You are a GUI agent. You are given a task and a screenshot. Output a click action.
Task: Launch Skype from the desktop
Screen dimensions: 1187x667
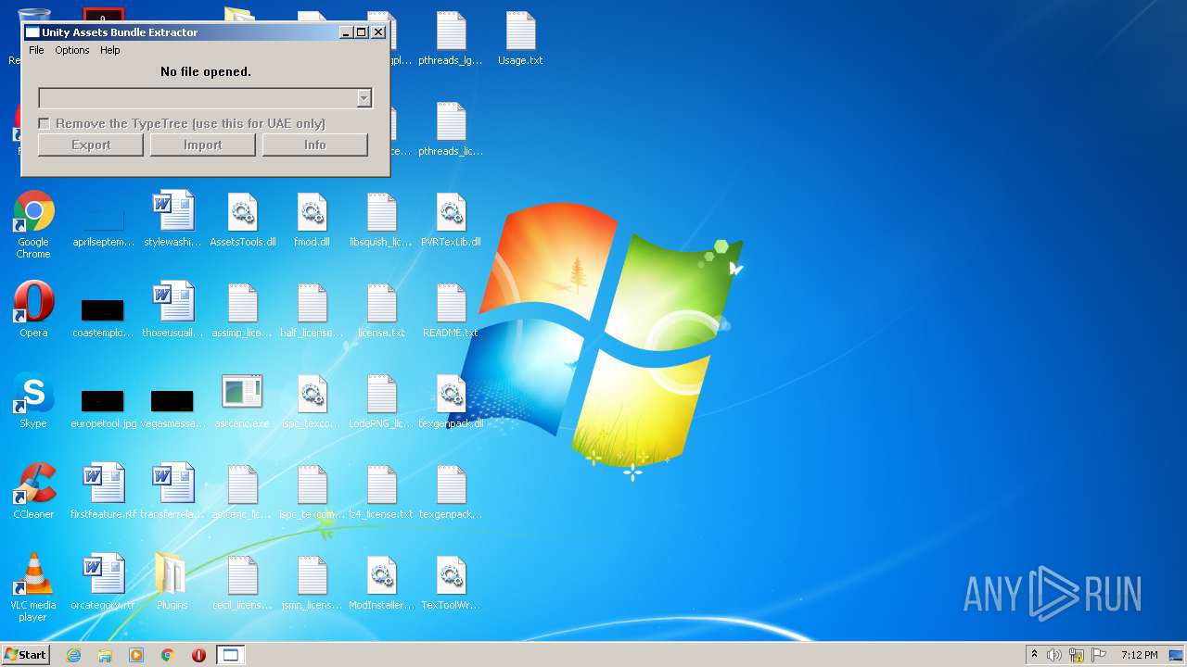pos(33,400)
